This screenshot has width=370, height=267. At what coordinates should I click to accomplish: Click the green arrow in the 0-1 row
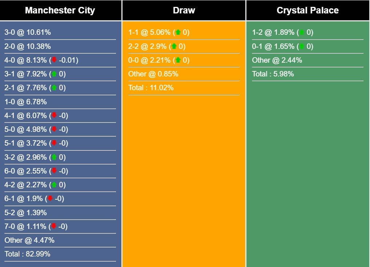click(x=302, y=46)
